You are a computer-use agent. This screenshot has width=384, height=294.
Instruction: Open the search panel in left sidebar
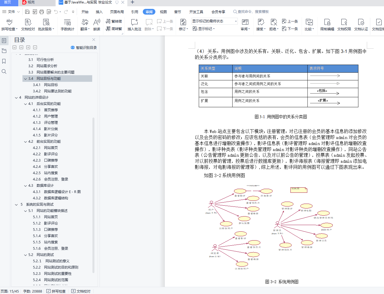point(4,71)
